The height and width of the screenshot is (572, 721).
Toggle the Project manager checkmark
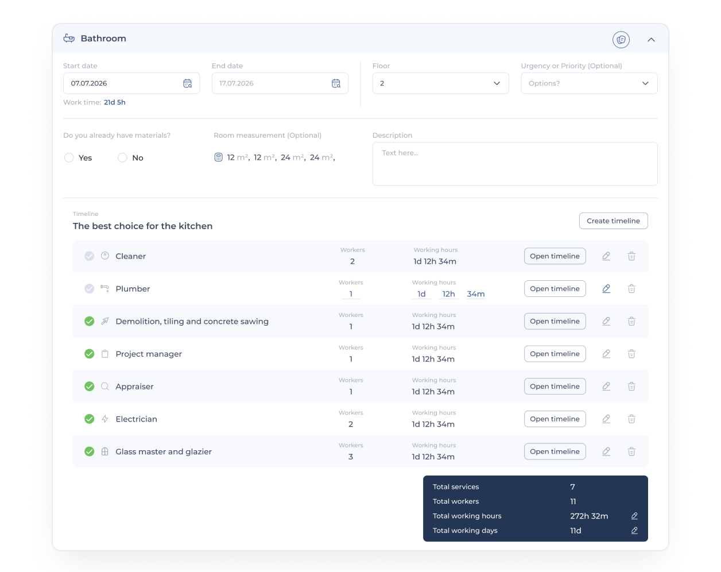pyautogui.click(x=90, y=354)
